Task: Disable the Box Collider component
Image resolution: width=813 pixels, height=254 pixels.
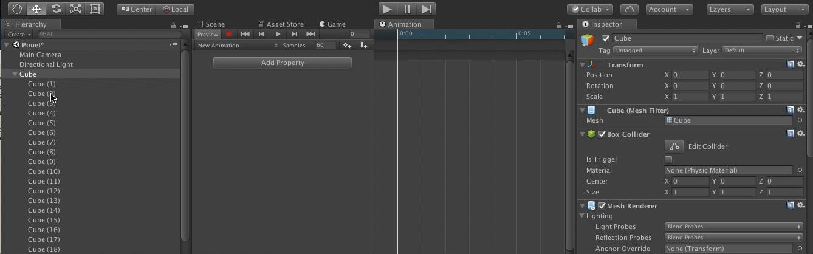Action: pyautogui.click(x=602, y=134)
